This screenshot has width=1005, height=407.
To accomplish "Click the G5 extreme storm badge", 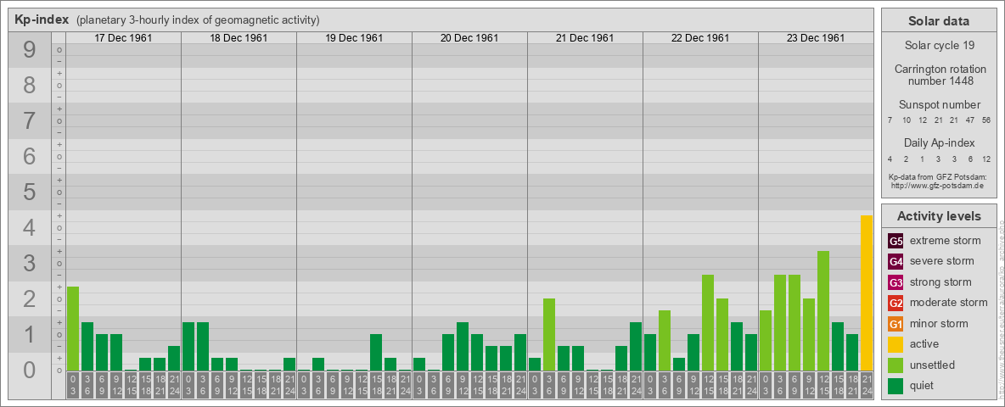I will coord(896,242).
